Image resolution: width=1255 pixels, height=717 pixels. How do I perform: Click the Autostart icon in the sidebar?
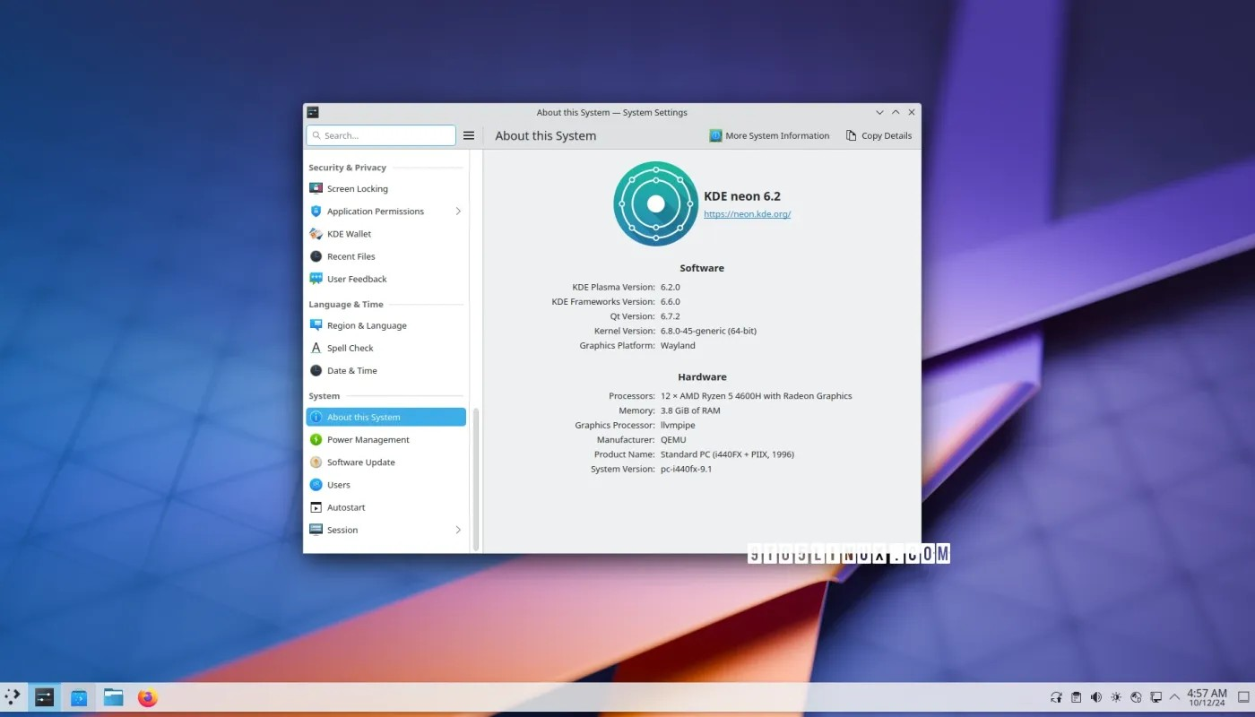tap(316, 506)
